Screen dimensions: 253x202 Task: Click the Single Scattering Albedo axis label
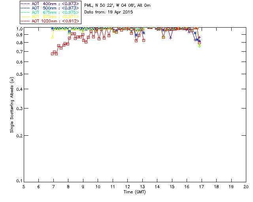coord(12,105)
